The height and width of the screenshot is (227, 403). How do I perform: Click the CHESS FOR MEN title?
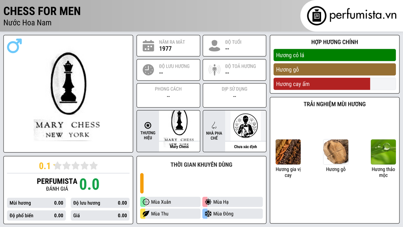42,11
